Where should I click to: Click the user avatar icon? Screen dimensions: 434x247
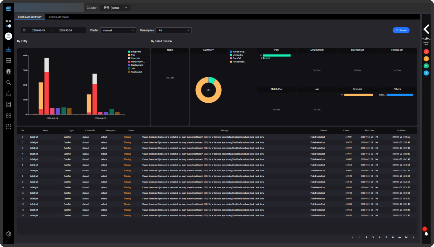(9, 36)
